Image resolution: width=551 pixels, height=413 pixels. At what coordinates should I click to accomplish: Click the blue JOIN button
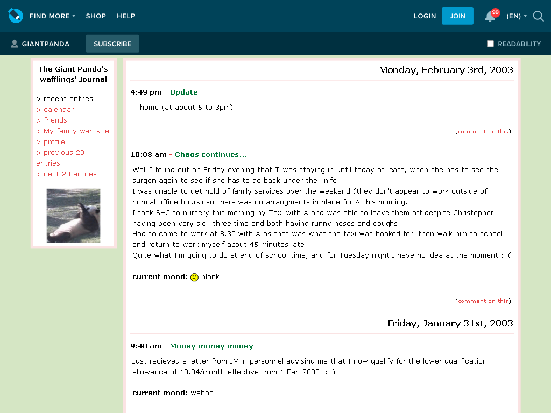[x=457, y=16]
